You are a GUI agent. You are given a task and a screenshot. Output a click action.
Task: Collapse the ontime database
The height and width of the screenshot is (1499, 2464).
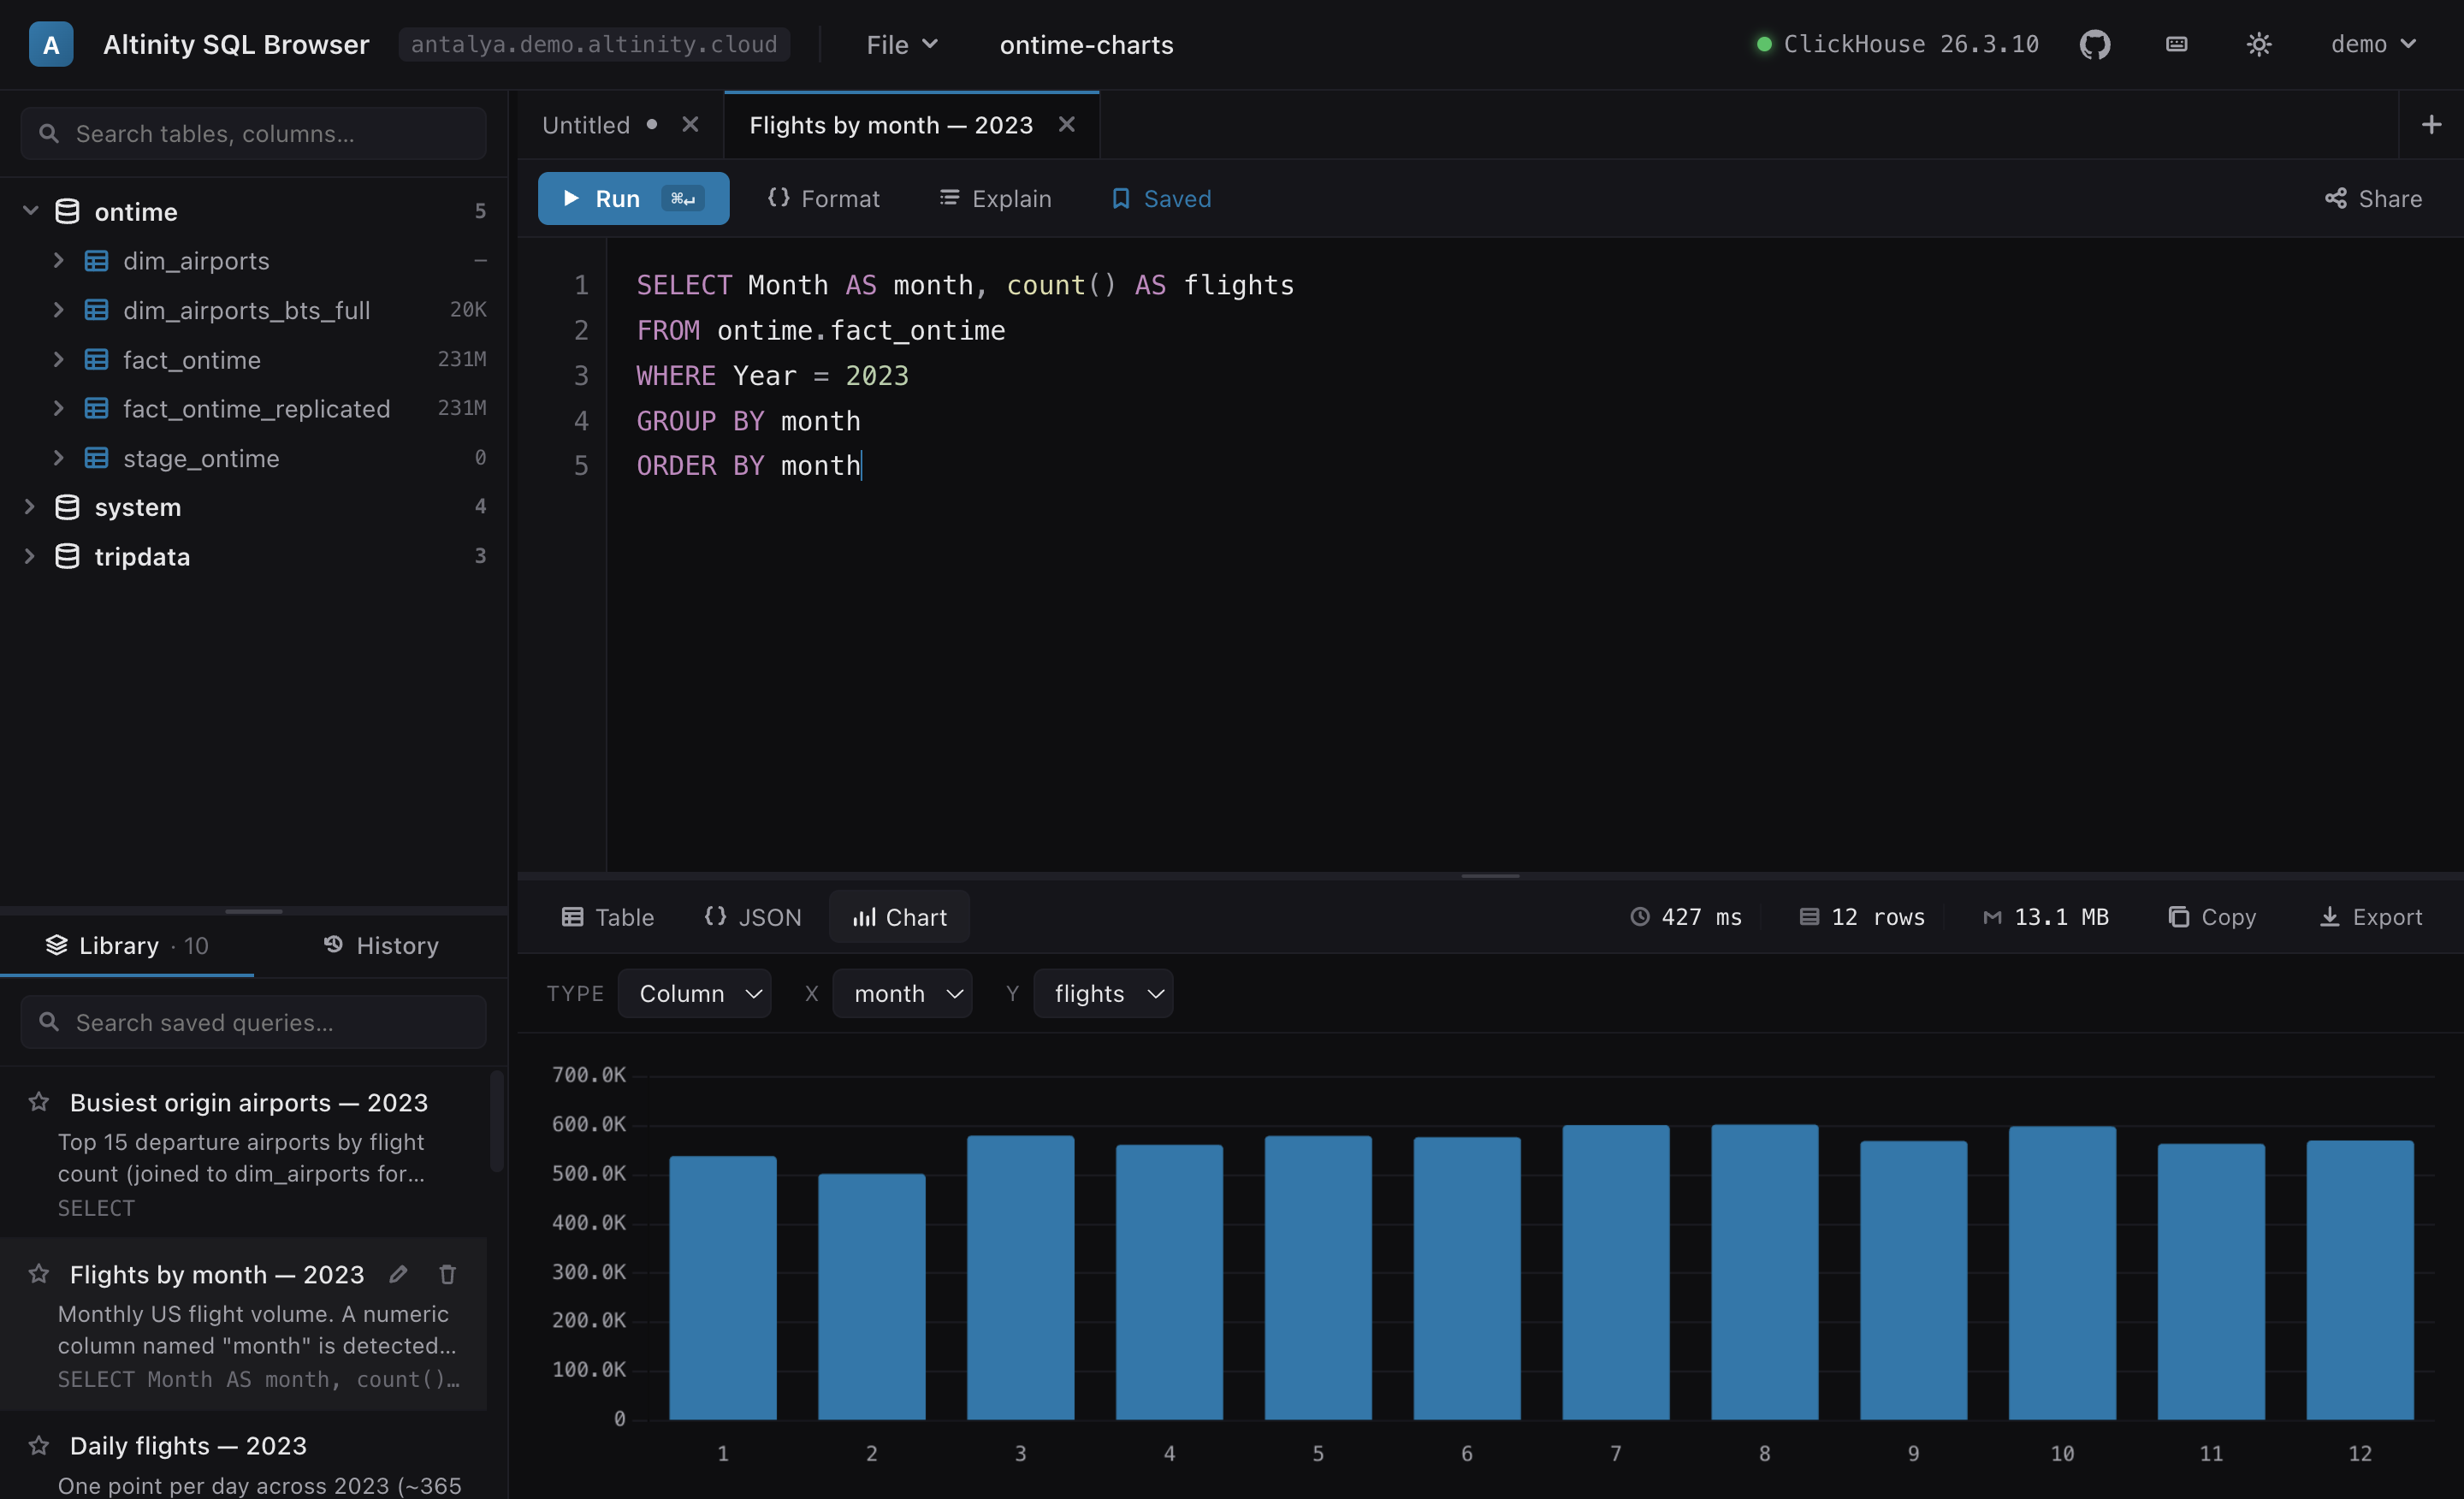30,211
